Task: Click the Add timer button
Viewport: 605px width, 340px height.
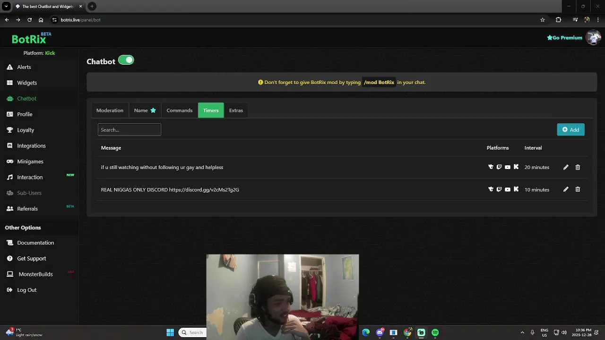Action: click(x=570, y=129)
